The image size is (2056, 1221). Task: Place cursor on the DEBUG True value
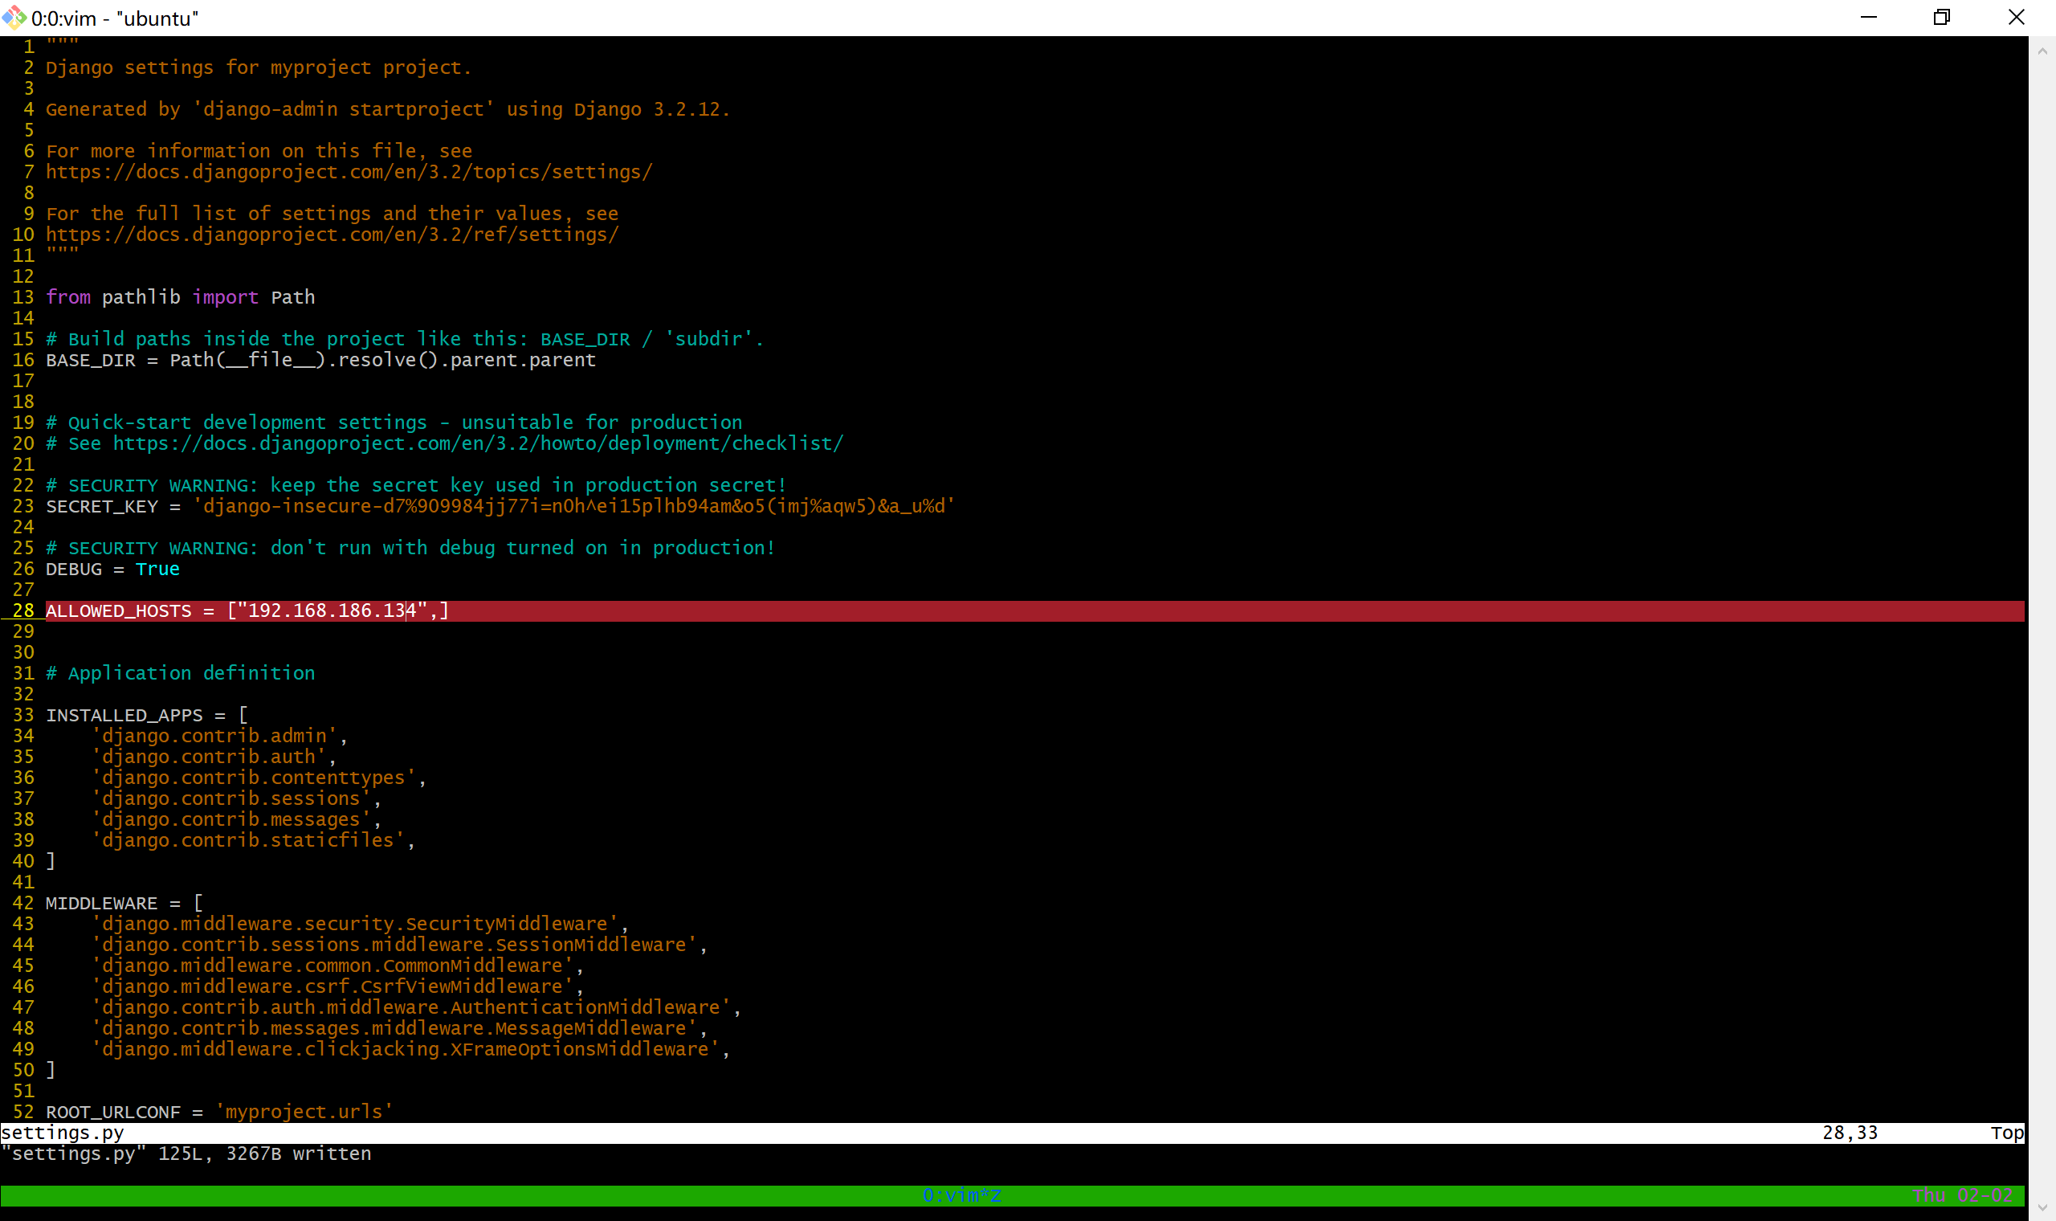(157, 570)
